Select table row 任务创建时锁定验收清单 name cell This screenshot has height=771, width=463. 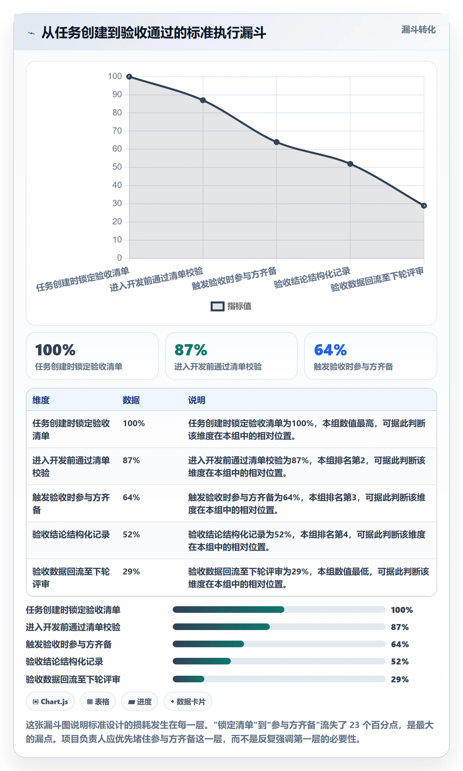[x=71, y=430]
